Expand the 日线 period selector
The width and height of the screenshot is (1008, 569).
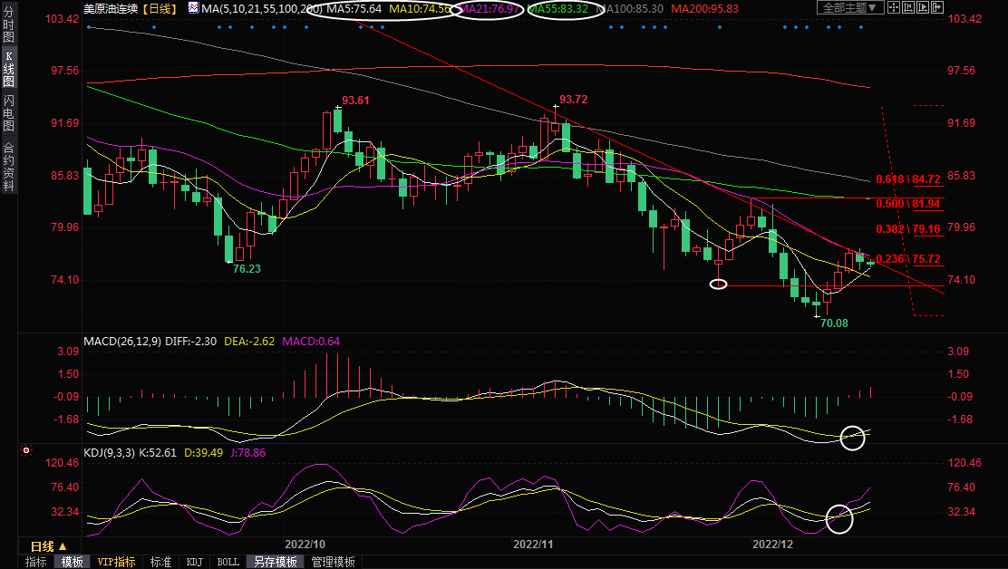tap(49, 546)
